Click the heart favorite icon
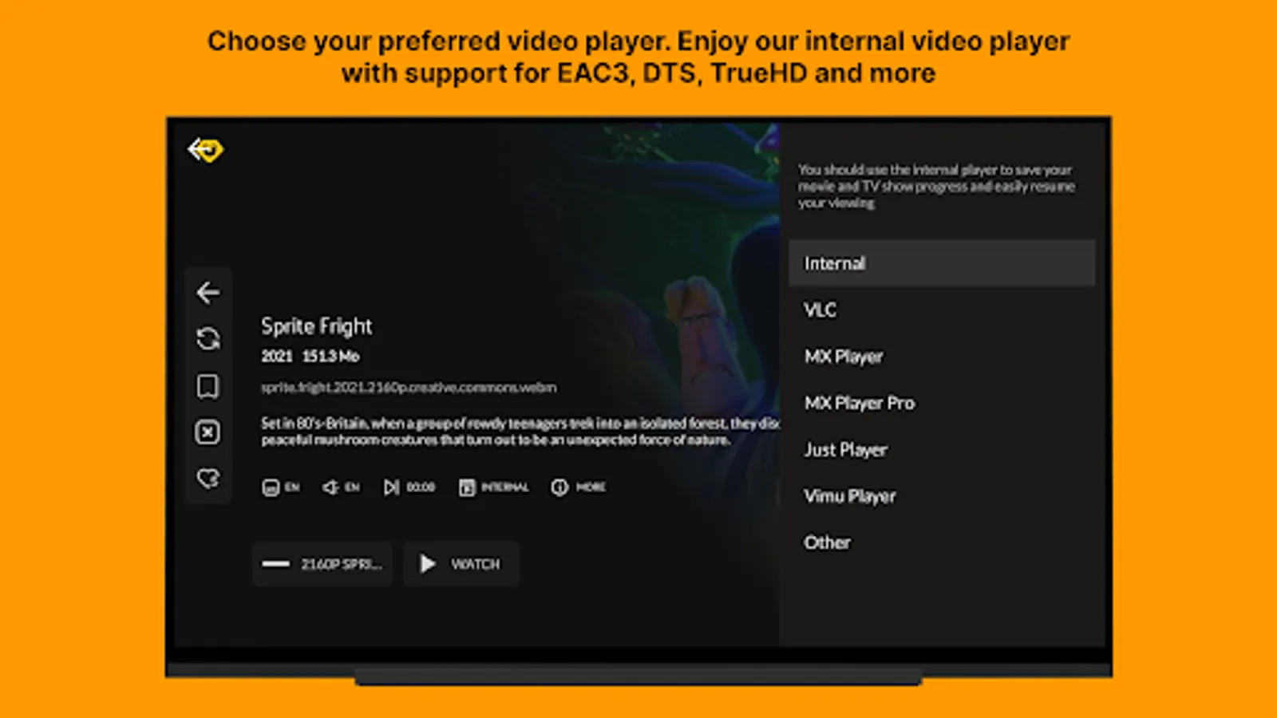Viewport: 1277px width, 718px height. 208,479
